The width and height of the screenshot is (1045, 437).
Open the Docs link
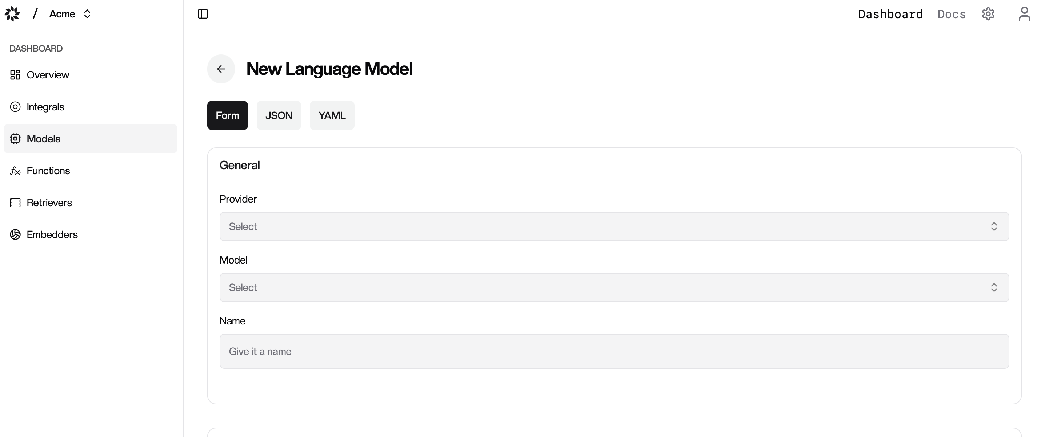[951, 14]
